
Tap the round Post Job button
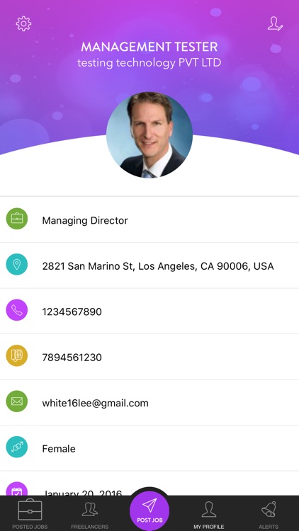pos(149,510)
